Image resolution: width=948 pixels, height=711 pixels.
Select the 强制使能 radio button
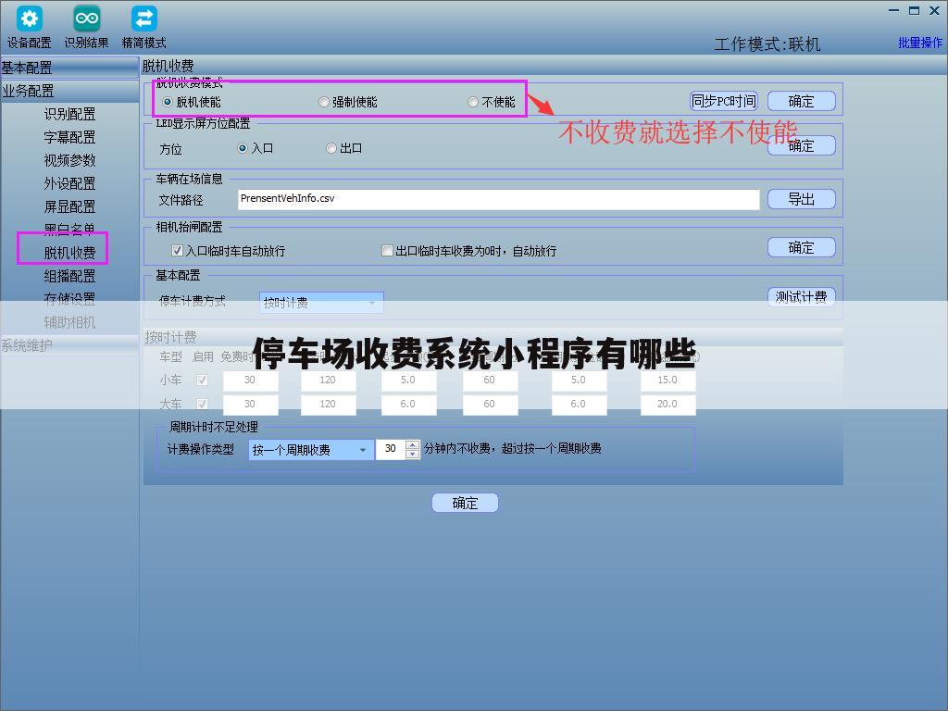pyautogui.click(x=323, y=102)
